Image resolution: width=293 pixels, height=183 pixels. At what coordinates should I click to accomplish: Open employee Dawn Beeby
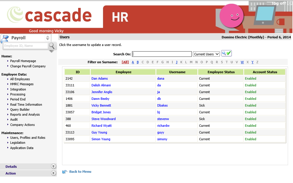pos(100,99)
